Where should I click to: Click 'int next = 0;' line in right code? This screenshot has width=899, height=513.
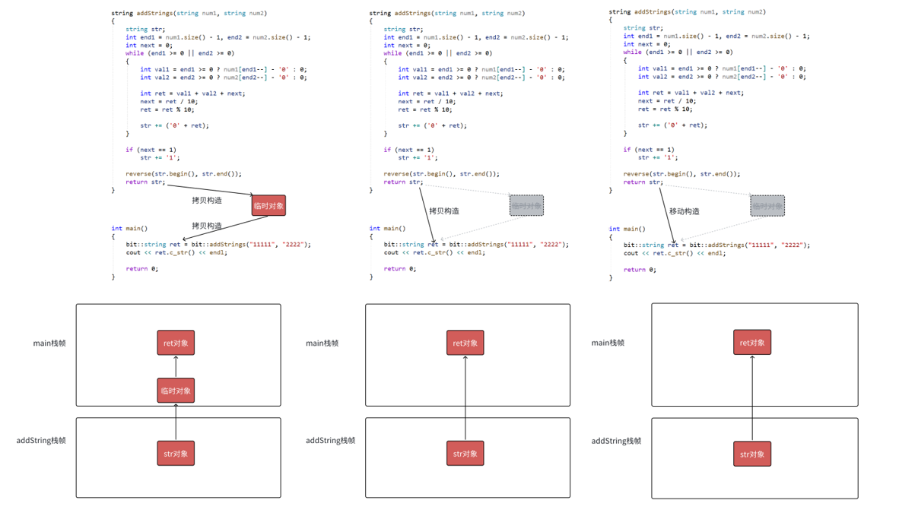646,44
